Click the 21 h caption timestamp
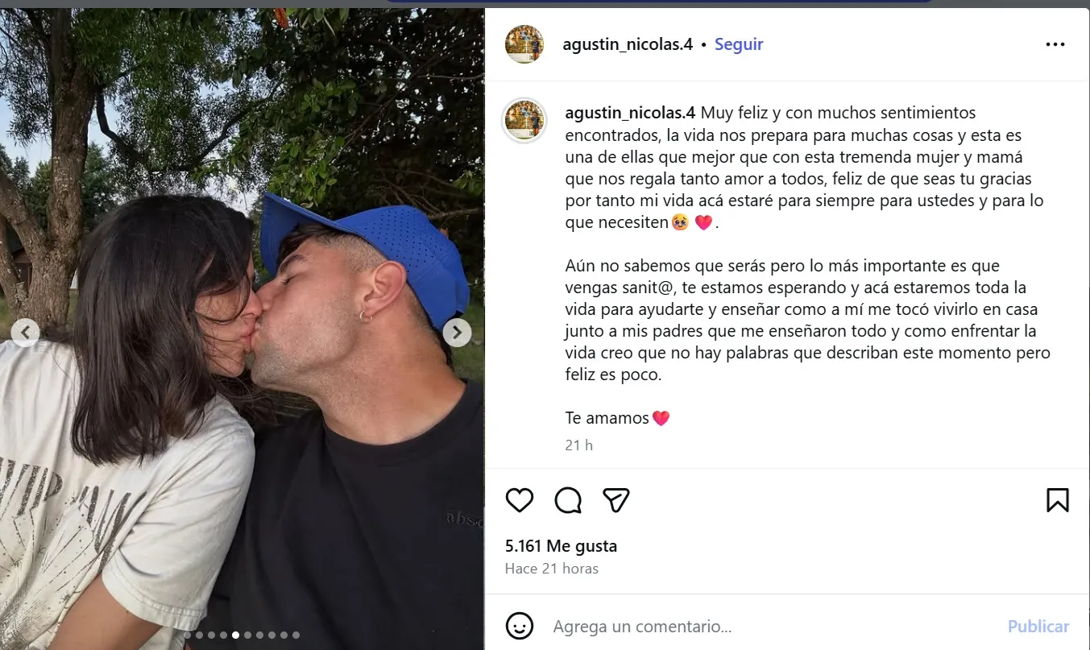Screen dimensions: 1090x650 point(578,445)
